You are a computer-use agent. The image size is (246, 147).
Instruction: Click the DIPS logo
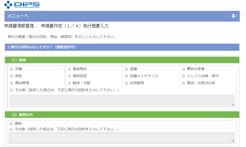tap(22, 5)
